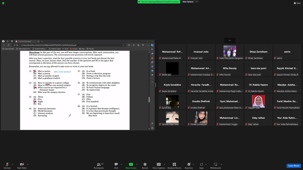This screenshot has width=303, height=170.
Task: Select the Pre-Test Listening.pdf browser tab
Action: [27, 41]
